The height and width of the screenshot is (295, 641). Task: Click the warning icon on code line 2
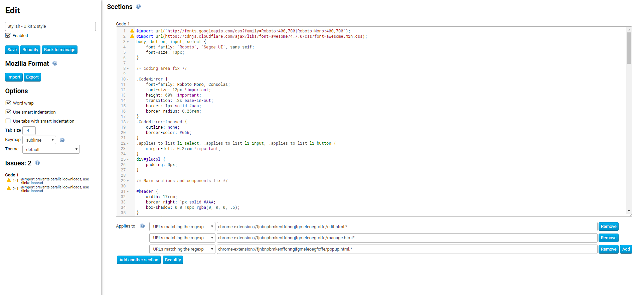tap(132, 36)
